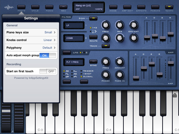Open the PREFS menu
The image size is (179, 134).
point(21,7)
